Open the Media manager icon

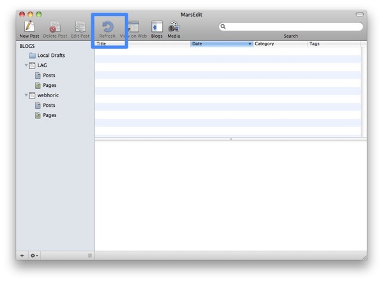coord(174,27)
